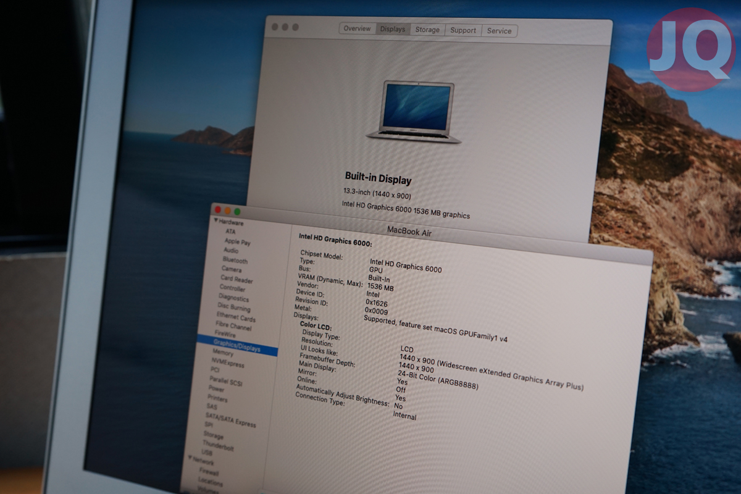741x494 pixels.
Task: Open the Controller entry
Action: pyautogui.click(x=232, y=288)
